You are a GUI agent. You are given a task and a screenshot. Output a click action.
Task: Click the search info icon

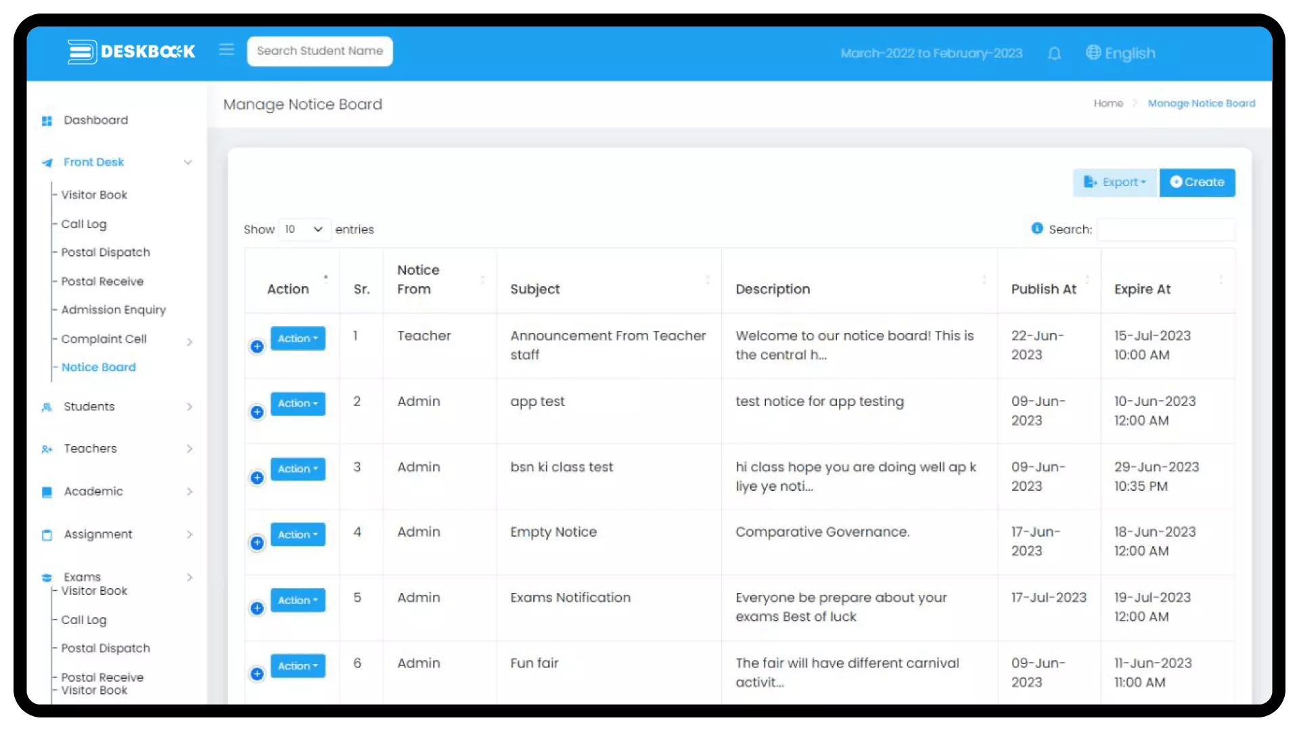1036,229
